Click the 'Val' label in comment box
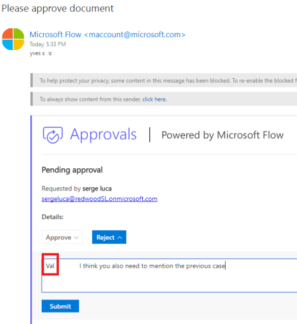Screen dimensions: 297x324 pyautogui.click(x=50, y=266)
